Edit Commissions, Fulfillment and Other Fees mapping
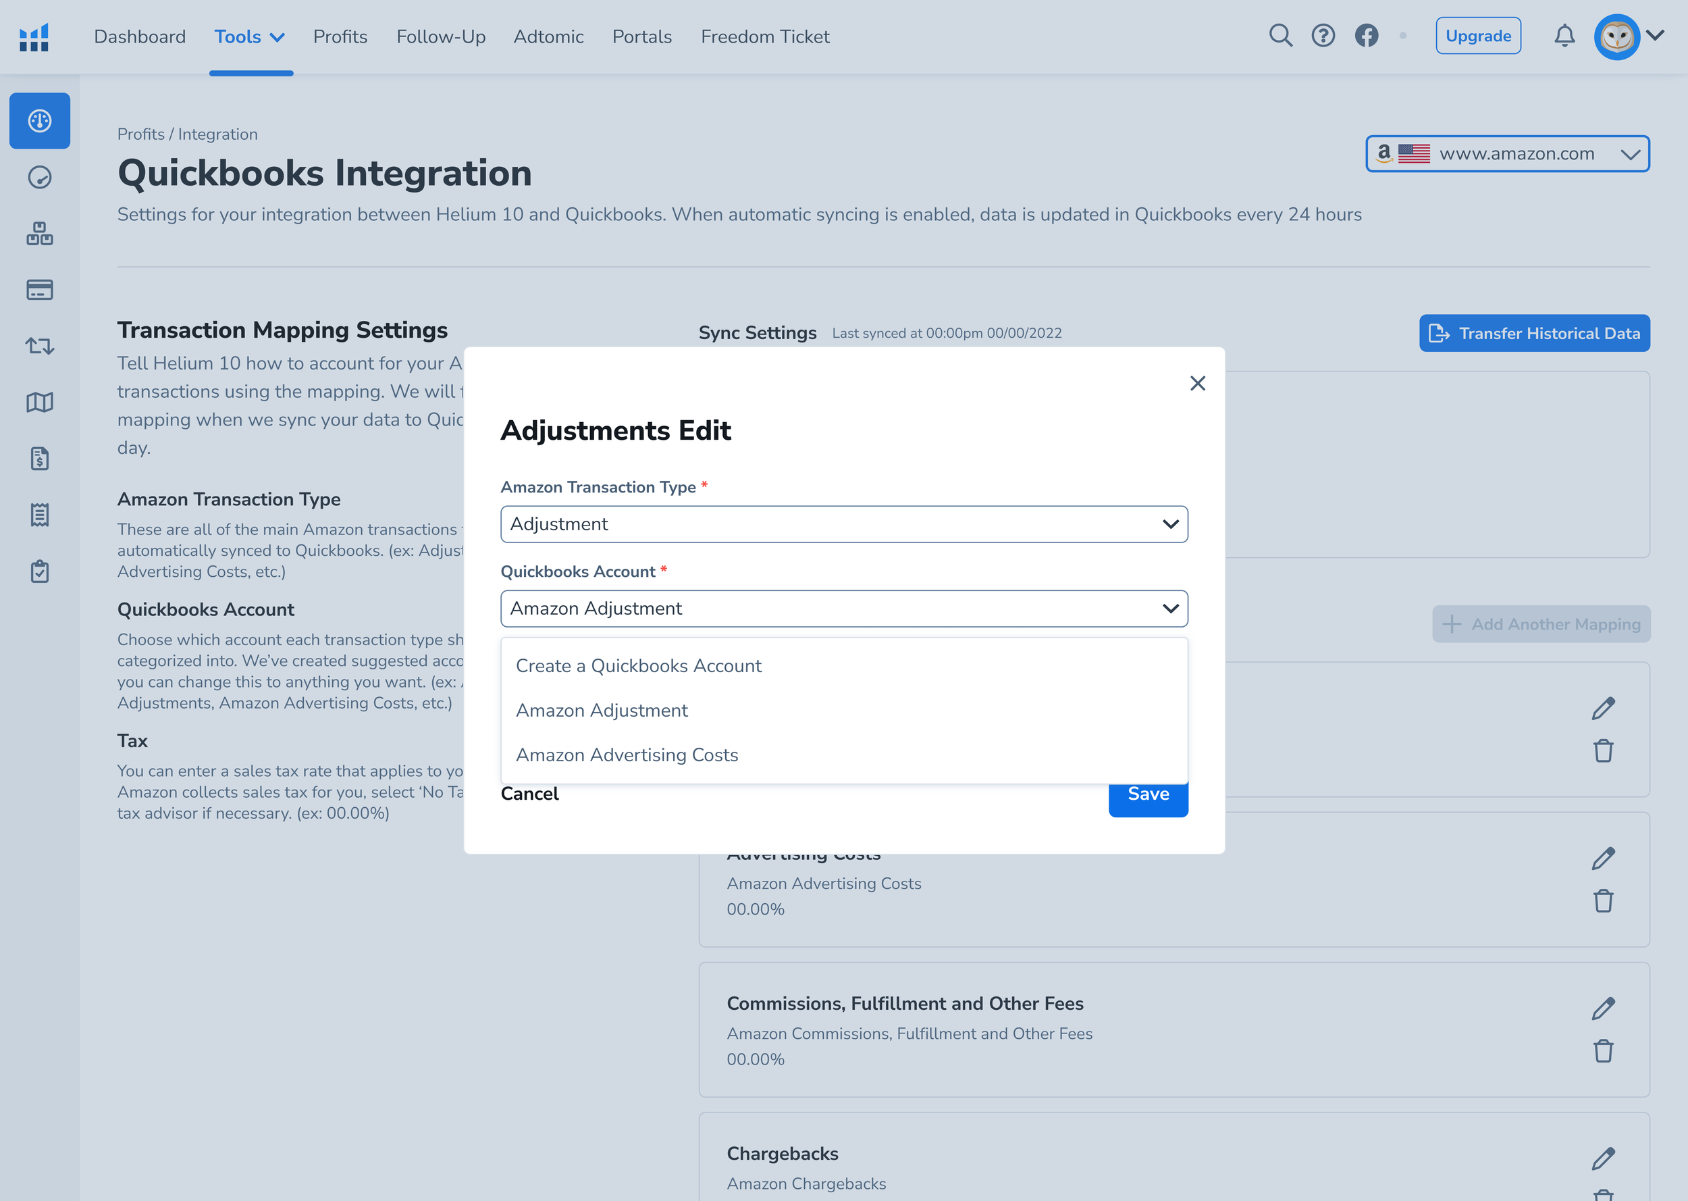This screenshot has width=1688, height=1201. pos(1603,1008)
